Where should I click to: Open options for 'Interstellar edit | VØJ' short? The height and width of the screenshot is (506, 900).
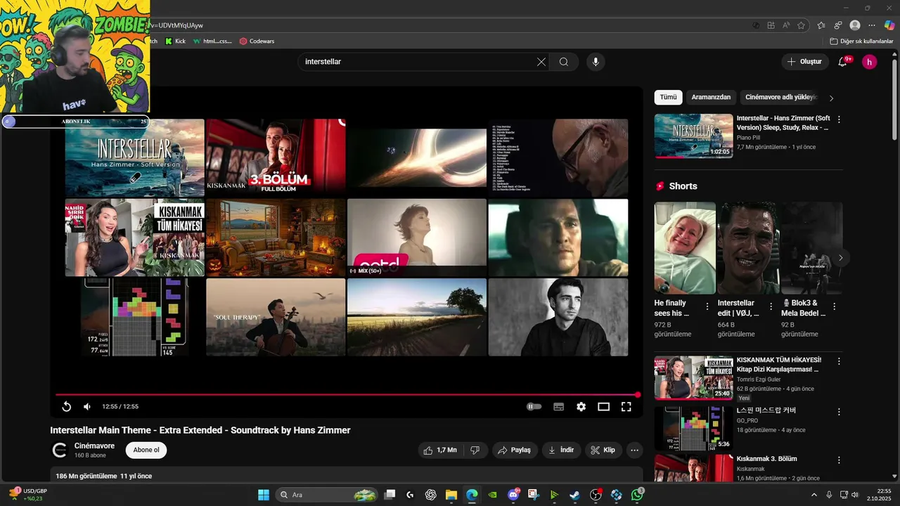point(771,306)
